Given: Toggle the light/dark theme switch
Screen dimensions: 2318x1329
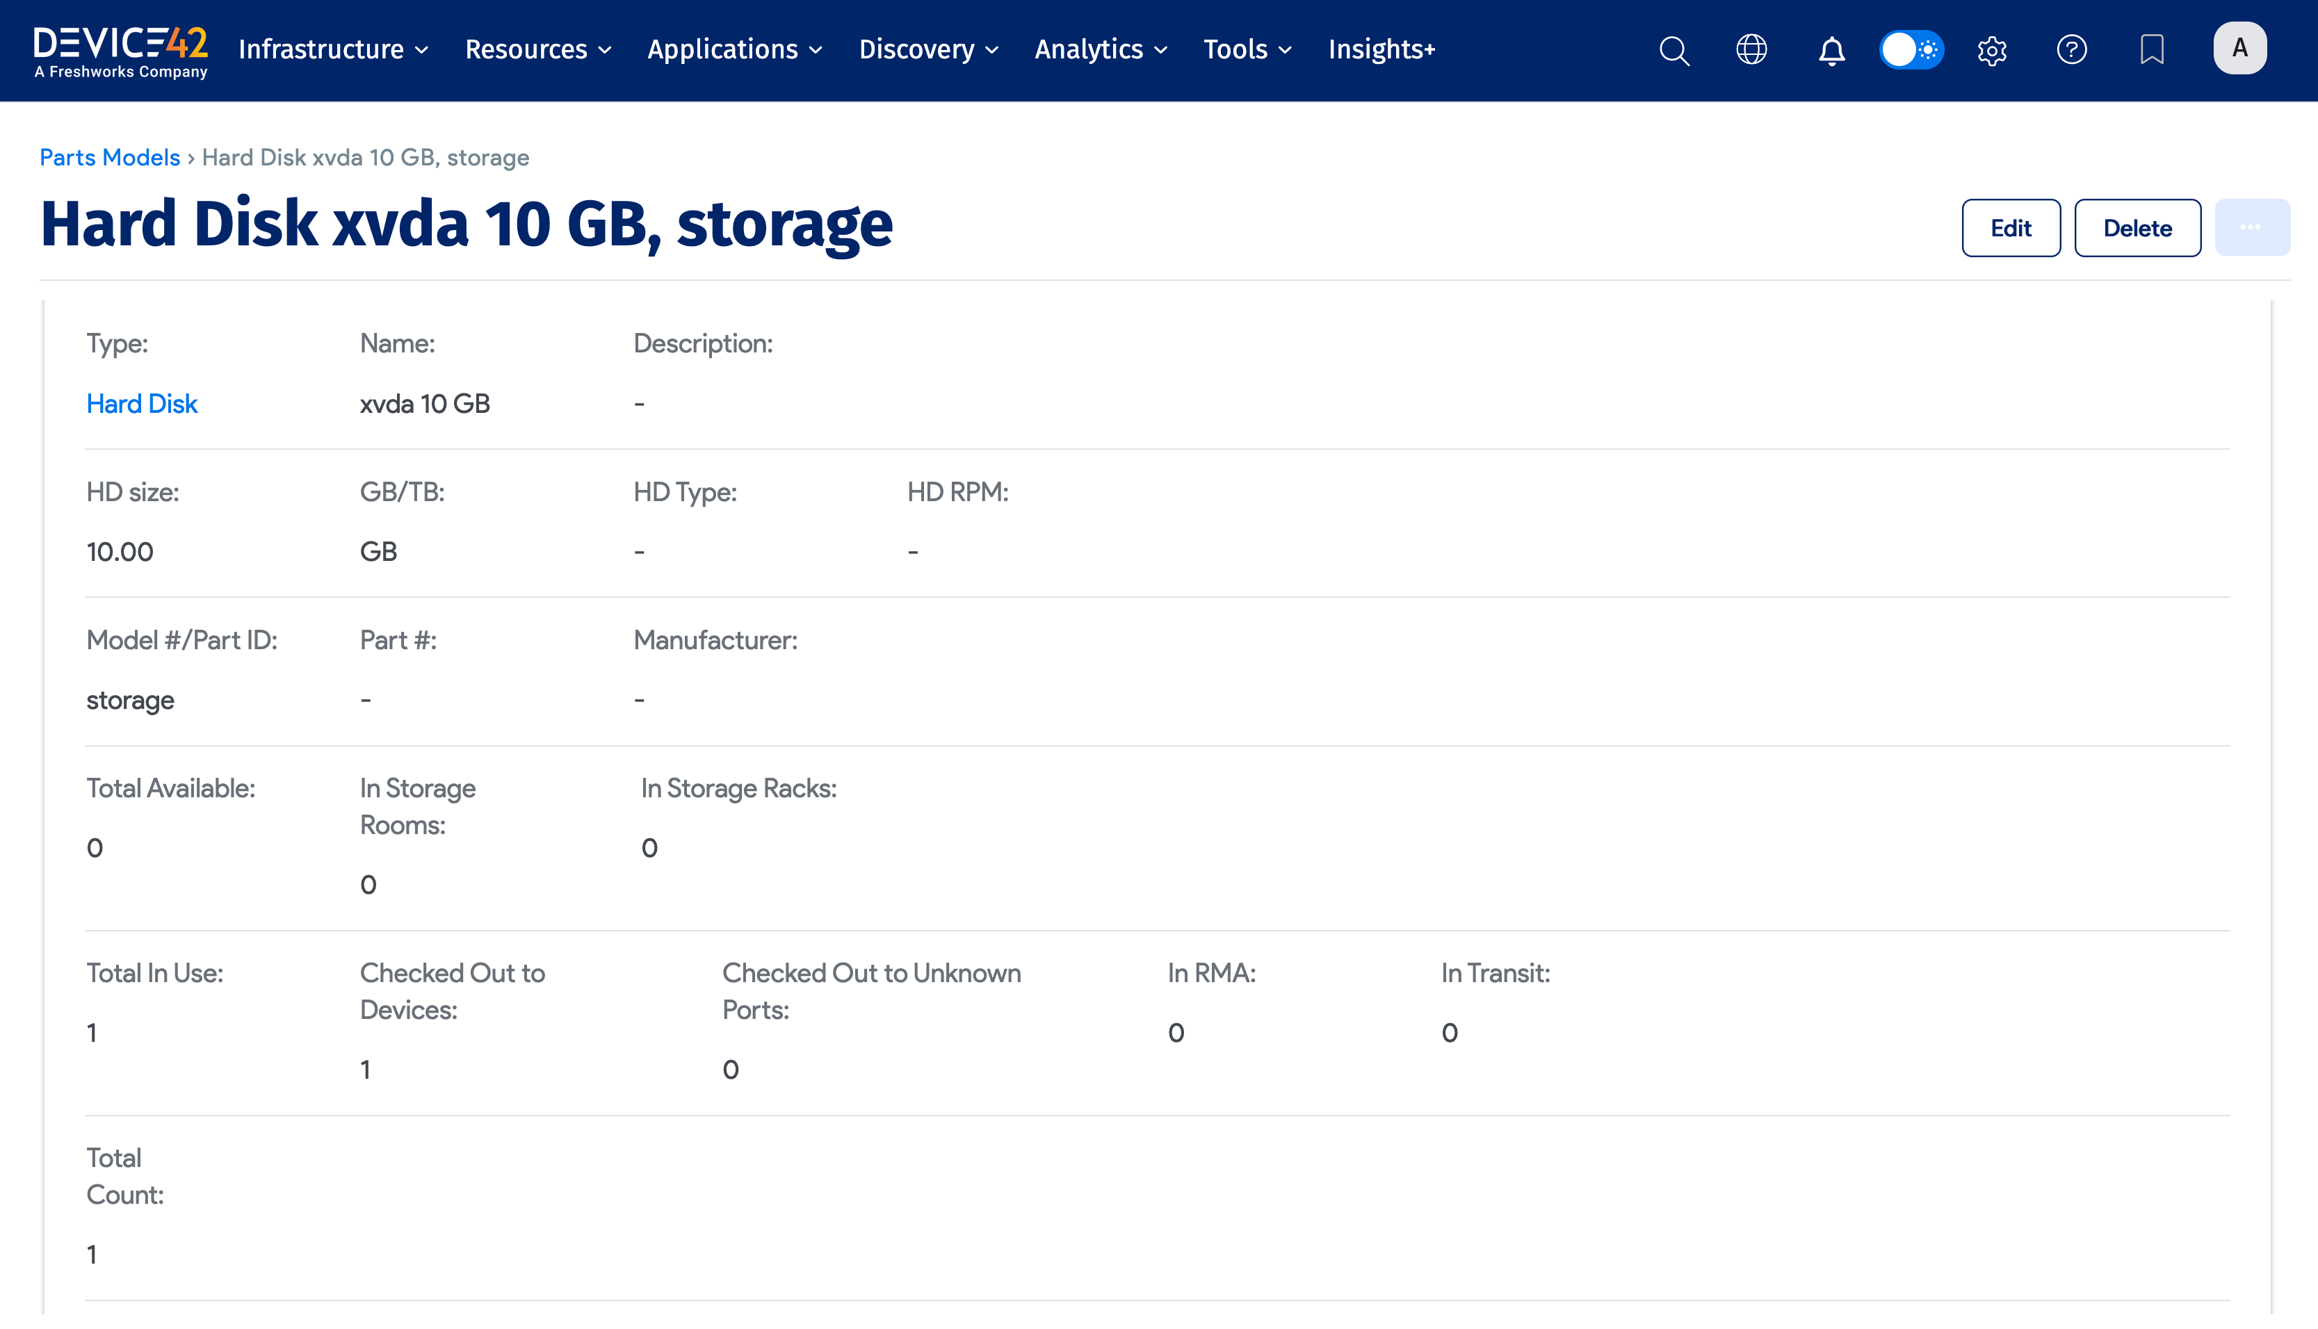Looking at the screenshot, I should tap(1911, 50).
